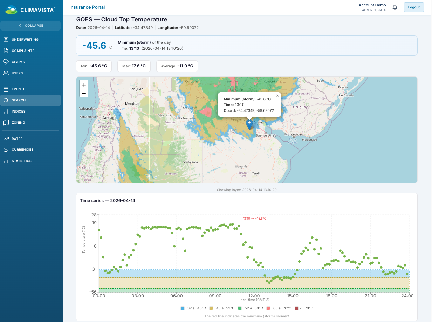Zoom in on the map
432x322 pixels.
pos(84,85)
